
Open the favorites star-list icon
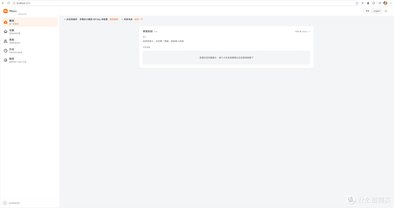pyautogui.click(x=380, y=3)
